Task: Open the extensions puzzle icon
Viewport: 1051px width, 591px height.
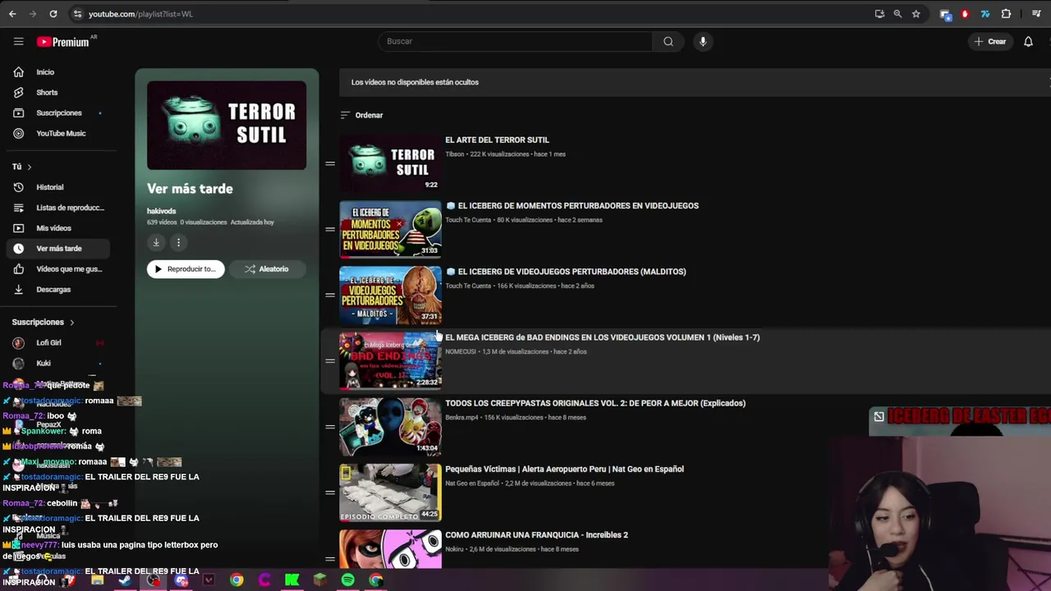Action: click(1006, 14)
